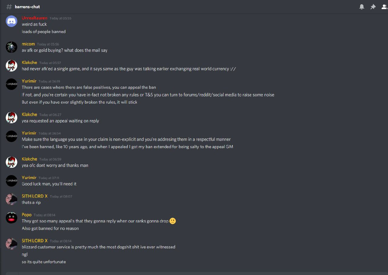388x275 pixels.
Task: Click Yurimir username at 06:54
Action: (29, 133)
